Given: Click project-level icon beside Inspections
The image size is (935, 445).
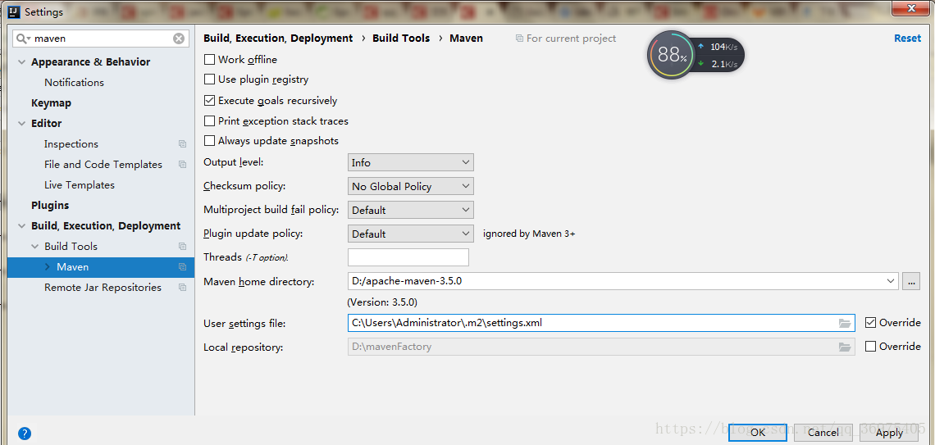Looking at the screenshot, I should [182, 144].
